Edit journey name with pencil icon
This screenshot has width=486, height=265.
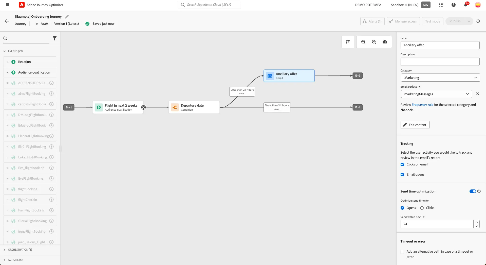click(67, 17)
